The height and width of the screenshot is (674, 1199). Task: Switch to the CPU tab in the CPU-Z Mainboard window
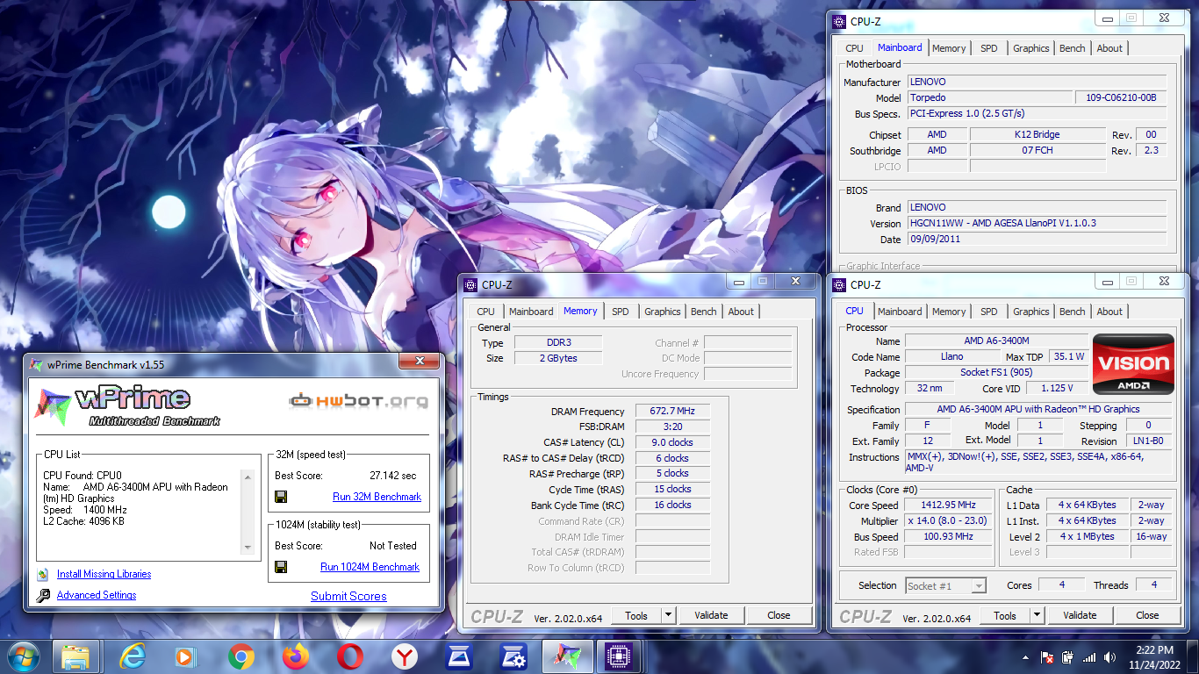(855, 48)
